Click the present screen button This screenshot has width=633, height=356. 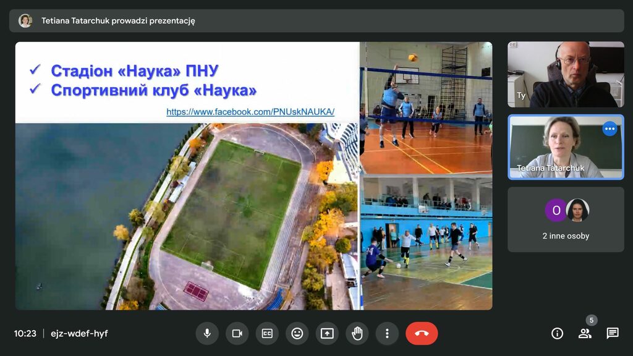pos(327,333)
